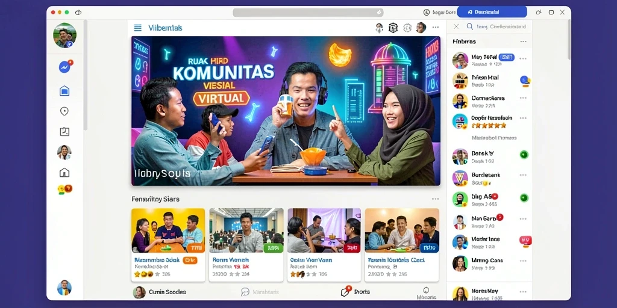Viewport: 617px width, 308px height.
Task: Open the three-dot menu on Mrnng Cone row
Action: pos(523,260)
